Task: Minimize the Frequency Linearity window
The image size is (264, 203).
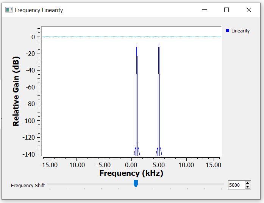Action: 204,10
